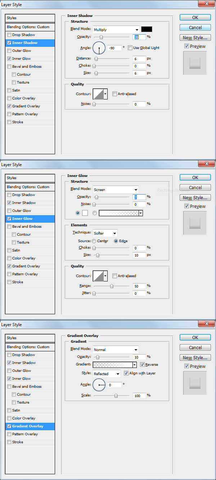Click the Gradient Overlay opacity field showing 10

point(139,357)
